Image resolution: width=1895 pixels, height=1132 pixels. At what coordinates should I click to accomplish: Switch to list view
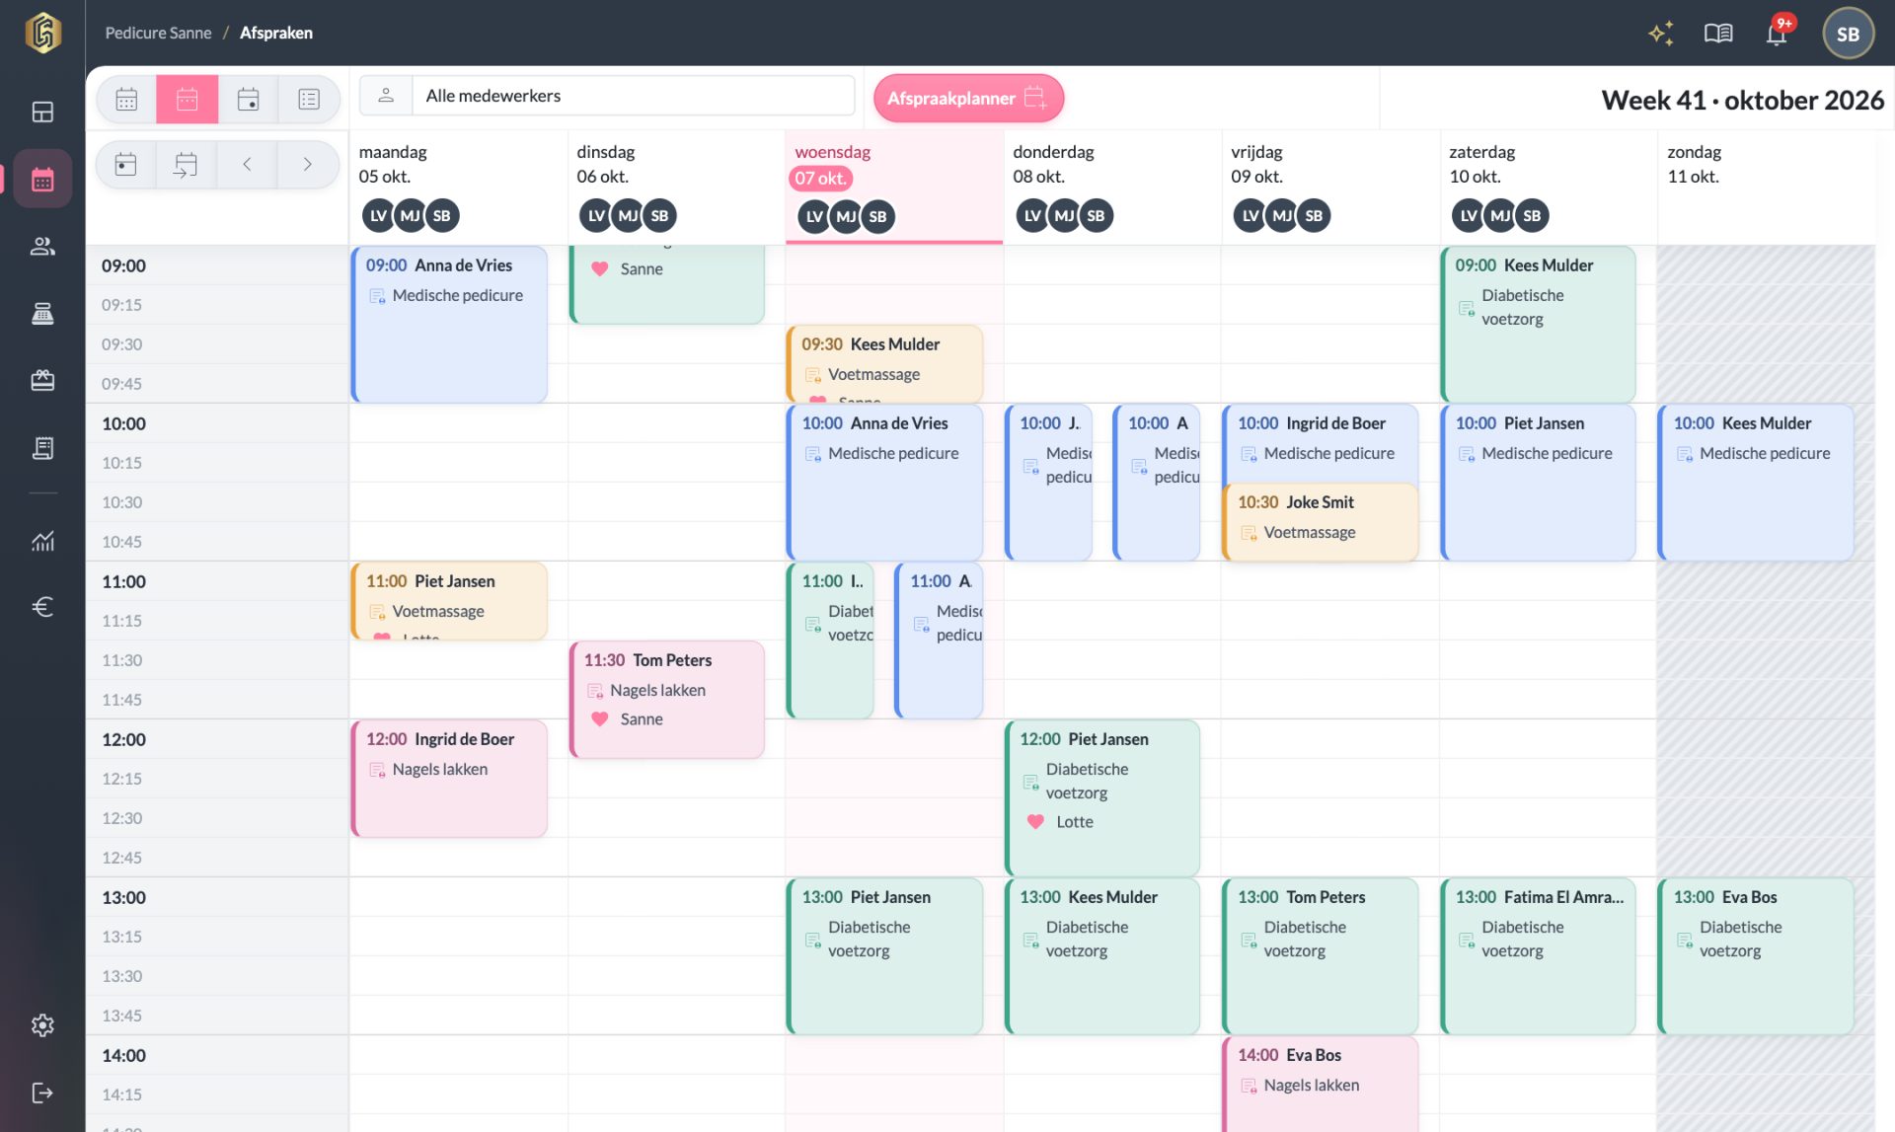click(x=309, y=99)
